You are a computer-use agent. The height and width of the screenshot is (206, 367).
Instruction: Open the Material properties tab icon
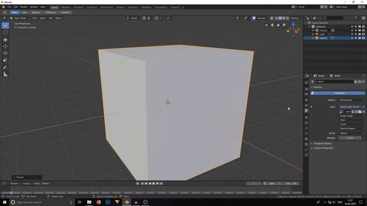306,139
